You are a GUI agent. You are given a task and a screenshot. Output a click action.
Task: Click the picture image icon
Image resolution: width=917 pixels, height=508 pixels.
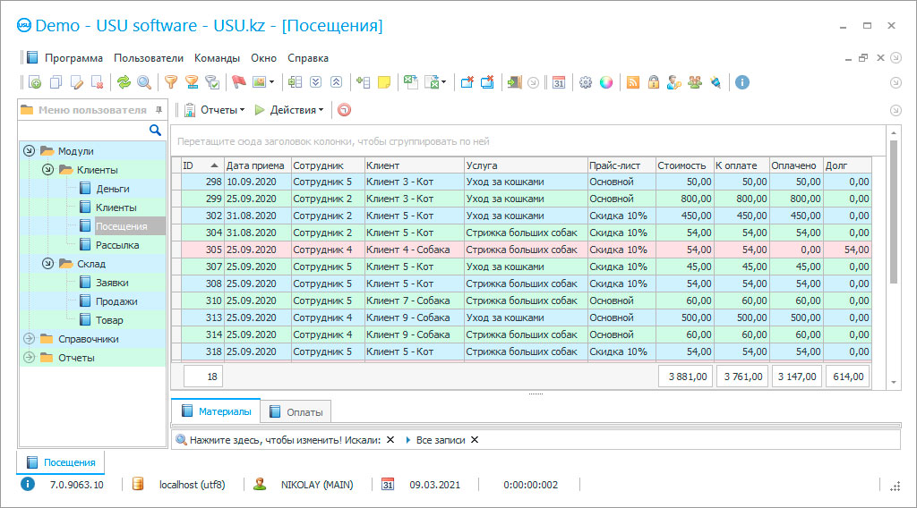click(x=259, y=82)
